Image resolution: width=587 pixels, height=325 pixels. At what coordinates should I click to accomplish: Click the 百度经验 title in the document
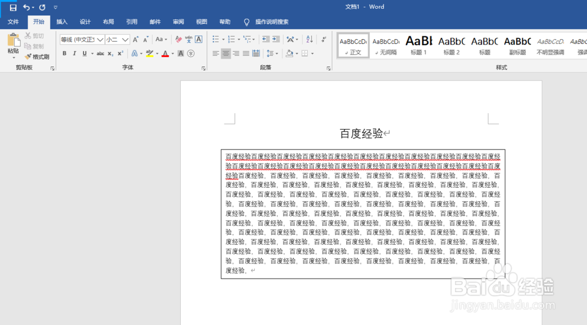[x=361, y=134]
